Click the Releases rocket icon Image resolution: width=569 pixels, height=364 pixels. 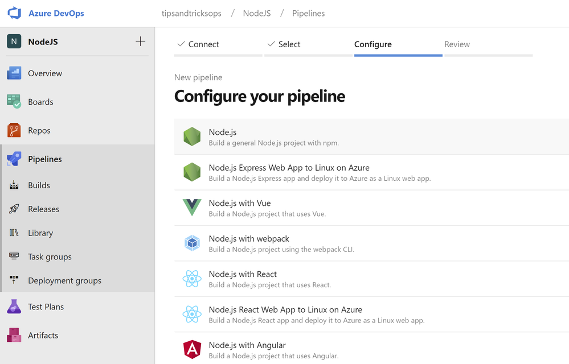click(15, 209)
